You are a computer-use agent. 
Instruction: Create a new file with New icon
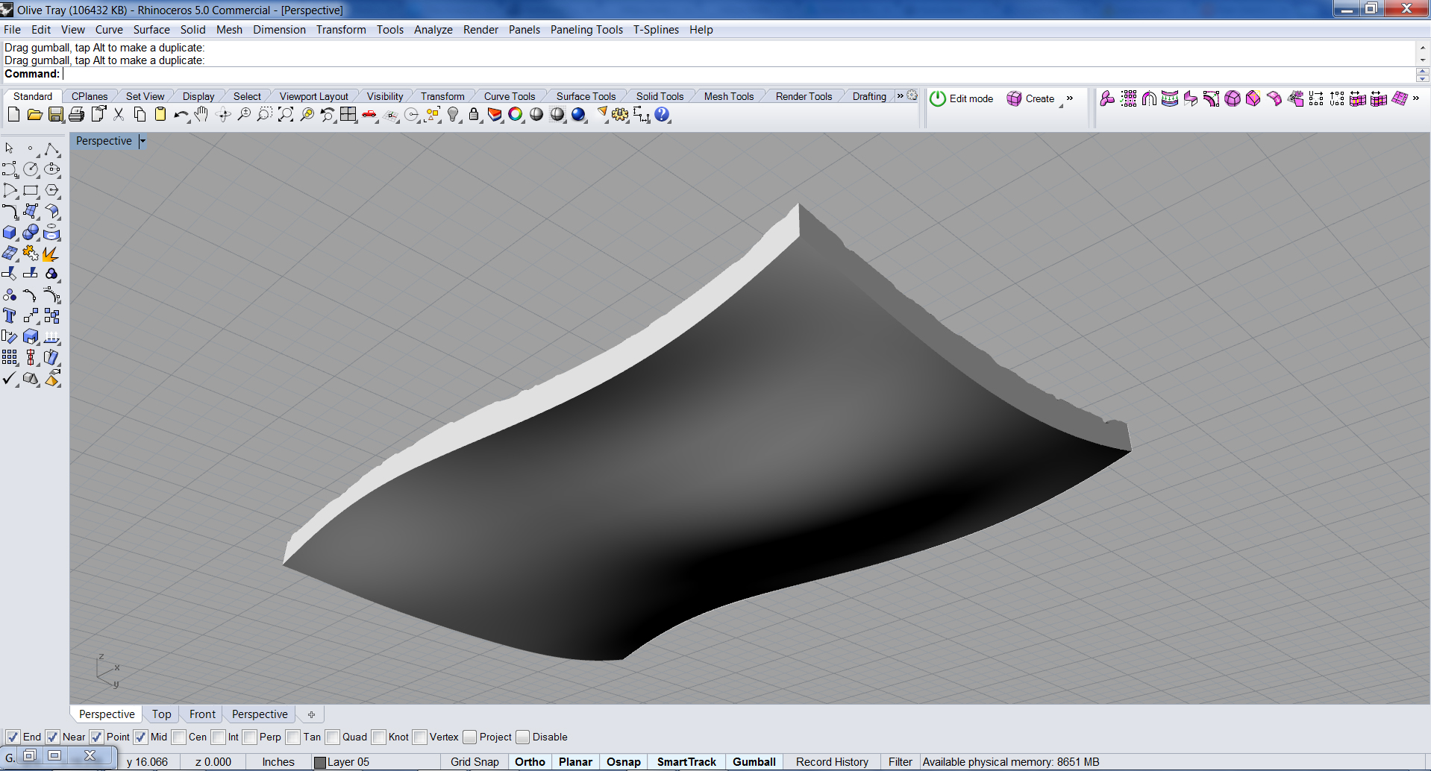click(13, 115)
